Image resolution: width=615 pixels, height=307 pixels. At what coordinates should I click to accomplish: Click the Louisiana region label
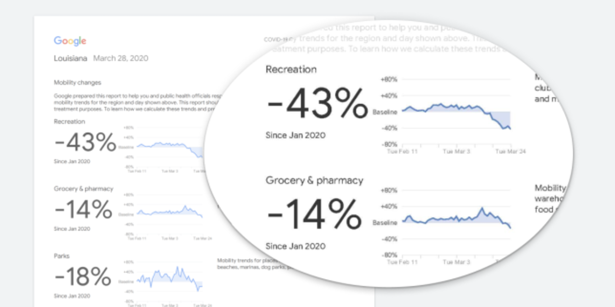(x=70, y=58)
